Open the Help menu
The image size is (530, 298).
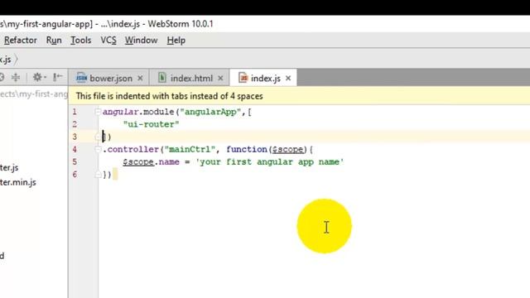coord(176,41)
